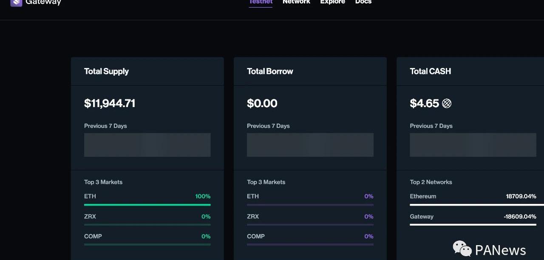Click the COMP market under Total Borrow
This screenshot has height=260, width=544.
(x=310, y=239)
